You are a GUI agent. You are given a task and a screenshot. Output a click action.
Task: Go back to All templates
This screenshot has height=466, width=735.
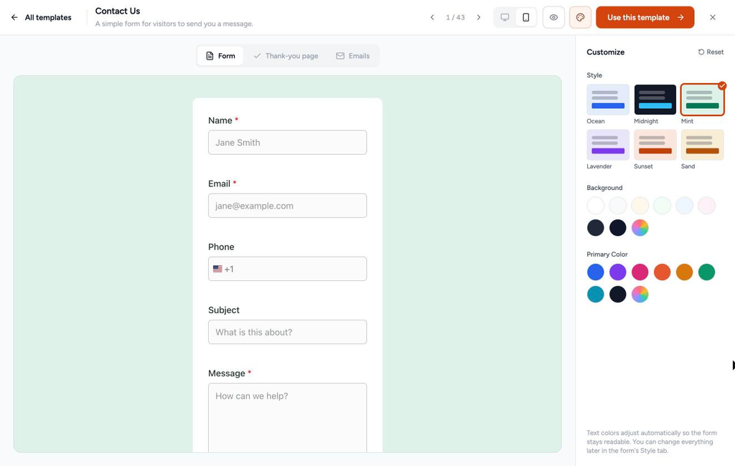point(41,17)
